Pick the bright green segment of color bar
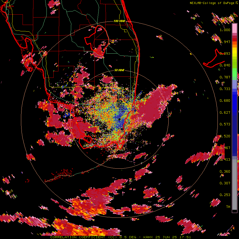 (234, 72)
